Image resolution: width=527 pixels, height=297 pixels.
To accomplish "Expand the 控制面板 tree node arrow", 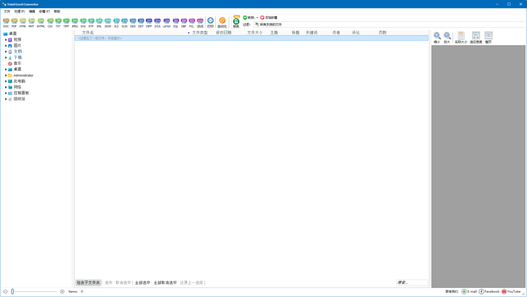I will coord(6,93).
